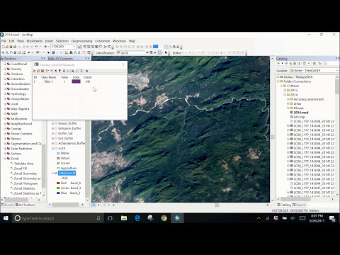Click the Go Back to Previous Extent arrow
The height and width of the screenshot is (255, 340).
click(28, 52)
